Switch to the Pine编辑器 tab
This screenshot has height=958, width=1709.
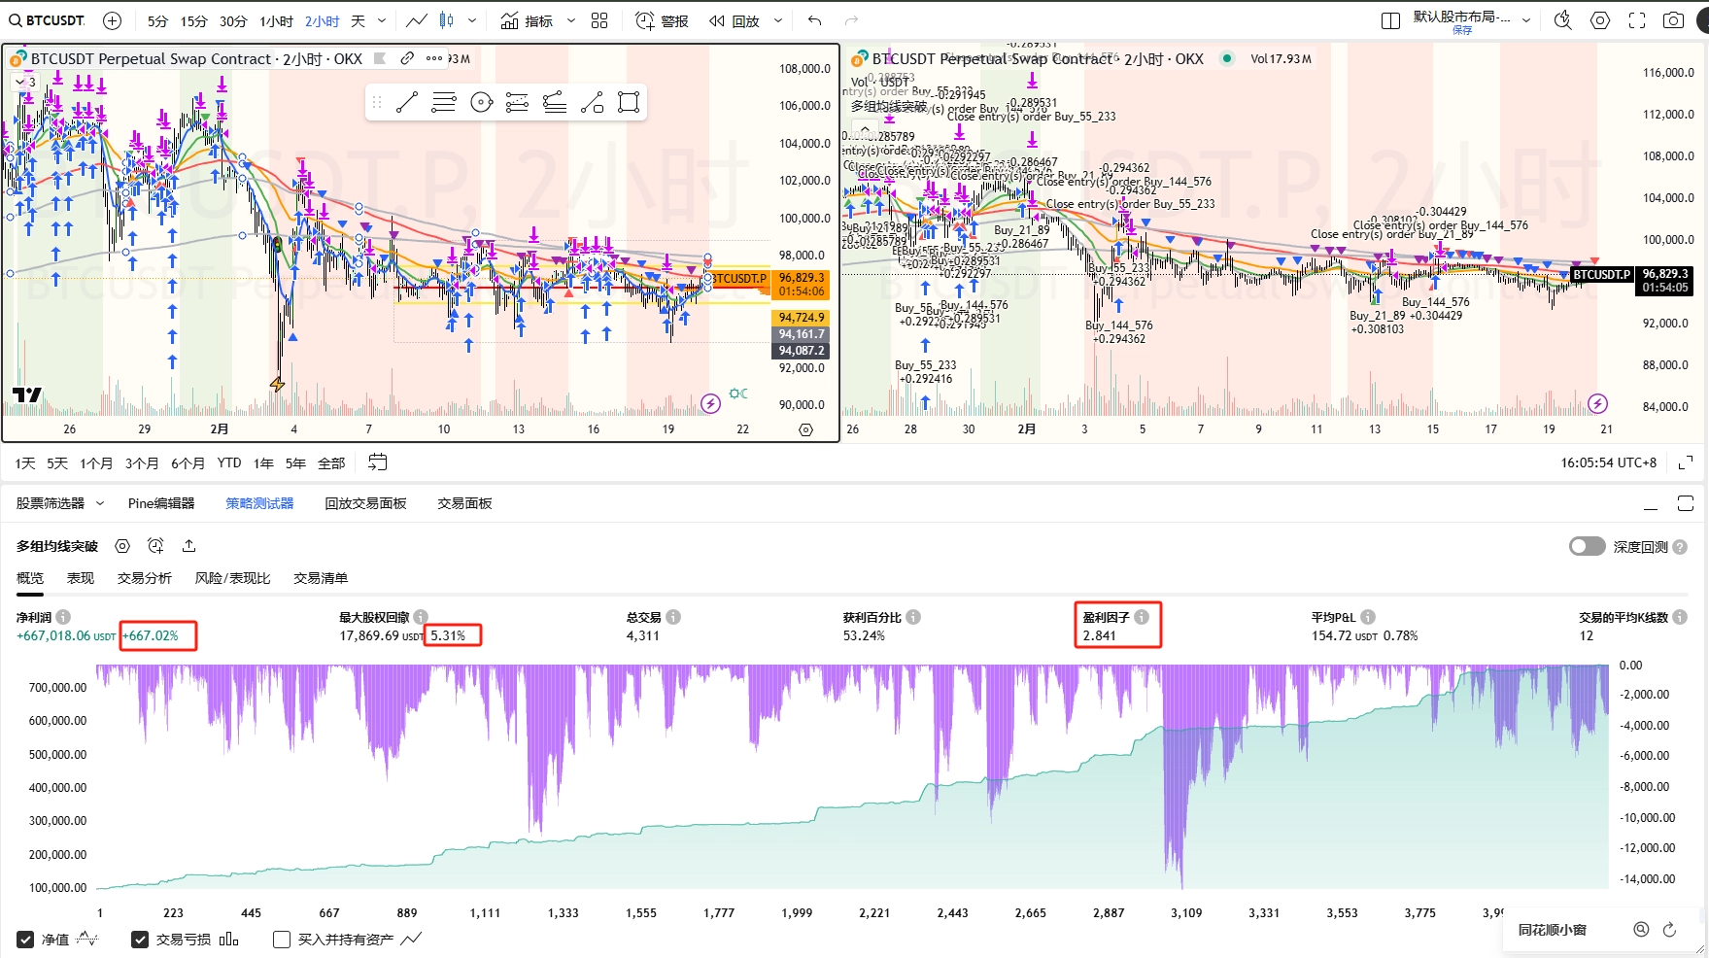tap(161, 503)
